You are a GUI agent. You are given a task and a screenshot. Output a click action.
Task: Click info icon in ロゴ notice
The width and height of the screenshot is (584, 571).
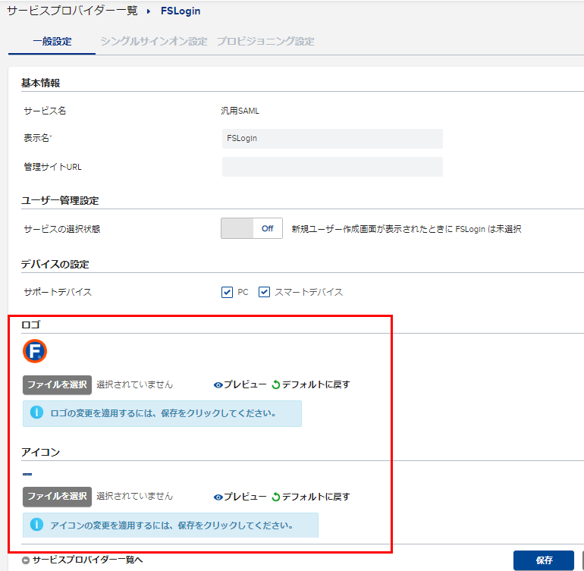(x=36, y=413)
